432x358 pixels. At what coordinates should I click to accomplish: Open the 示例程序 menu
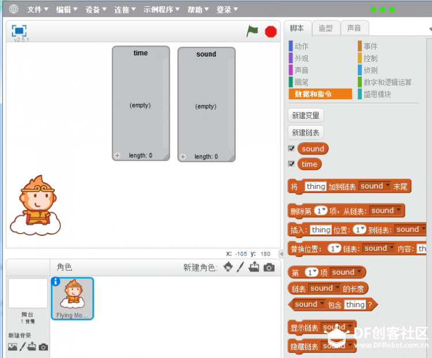coord(161,10)
